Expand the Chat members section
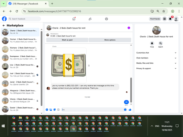This screenshot has width=183, height=137. click(x=156, y=58)
